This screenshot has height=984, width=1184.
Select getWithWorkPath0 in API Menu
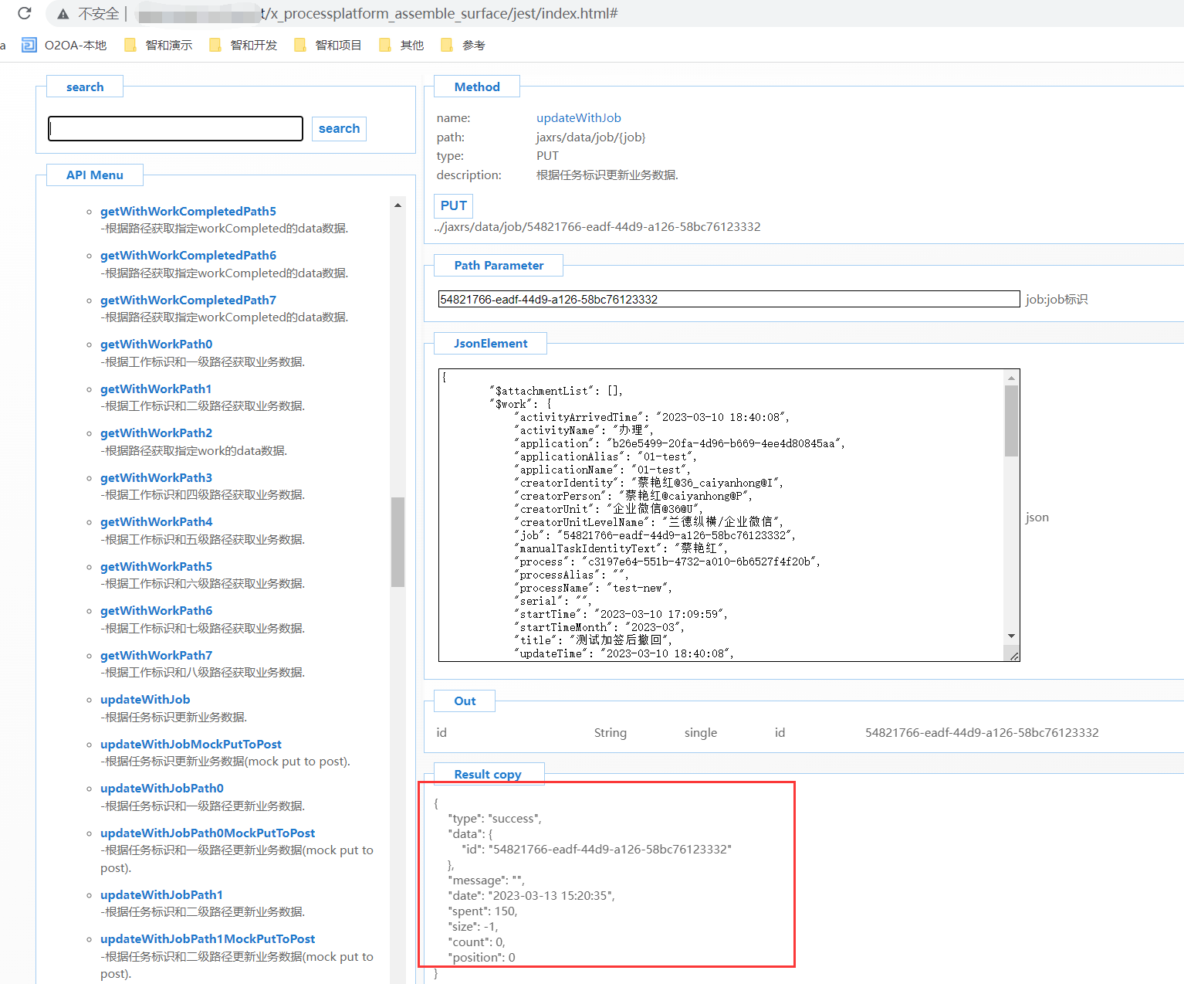tap(156, 344)
